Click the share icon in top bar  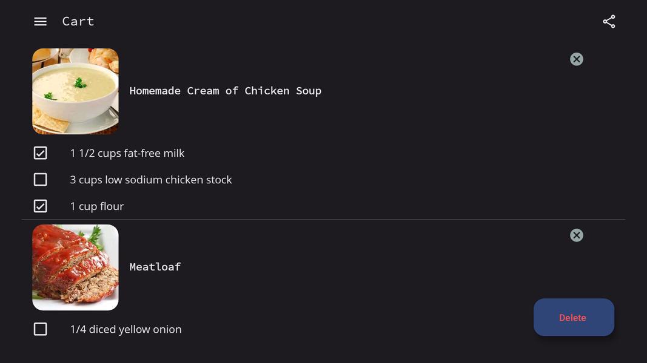point(609,22)
